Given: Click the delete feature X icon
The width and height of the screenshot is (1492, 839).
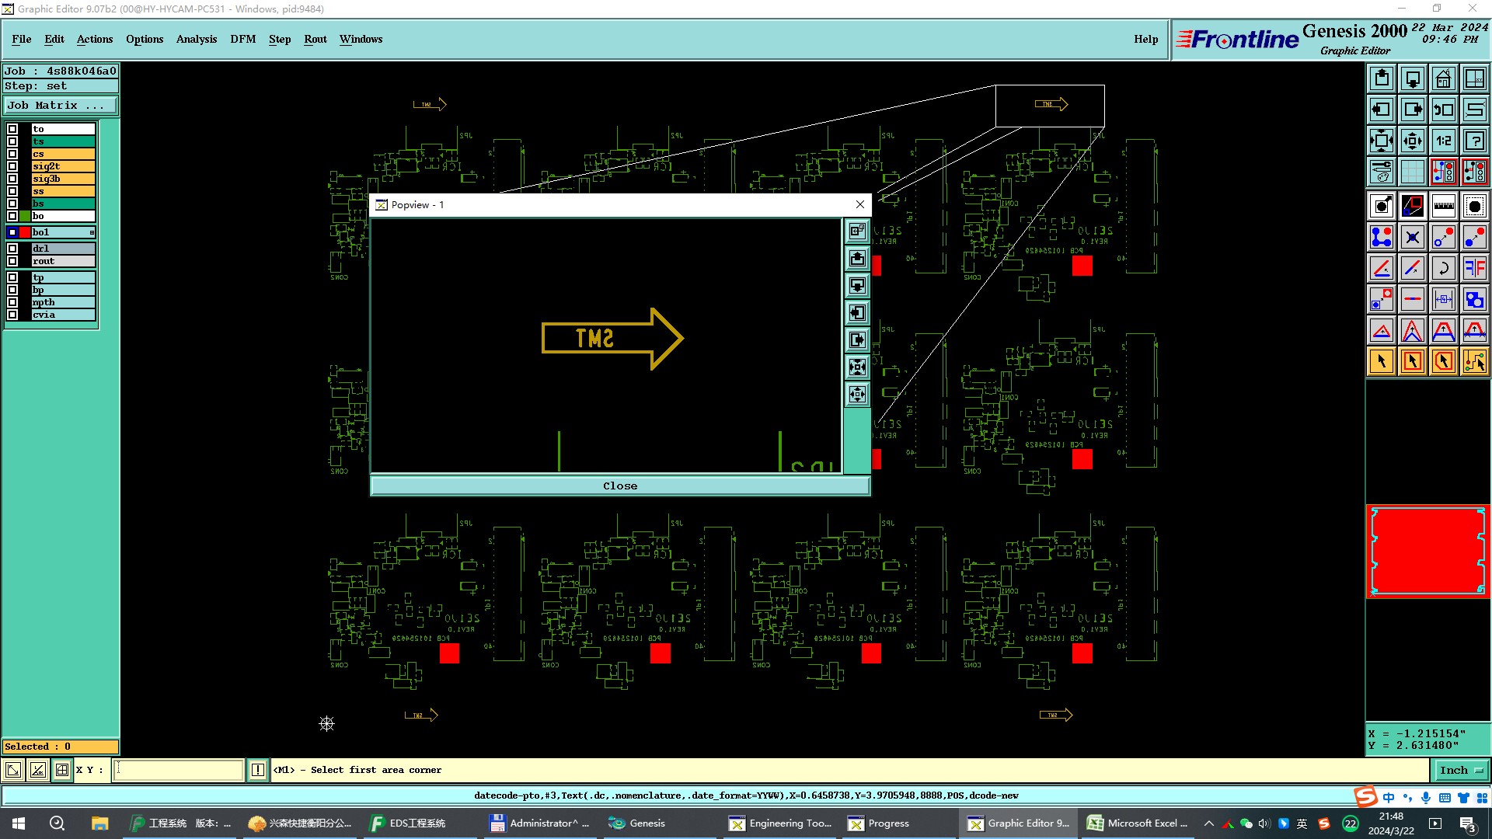Looking at the screenshot, I should 1412,237.
